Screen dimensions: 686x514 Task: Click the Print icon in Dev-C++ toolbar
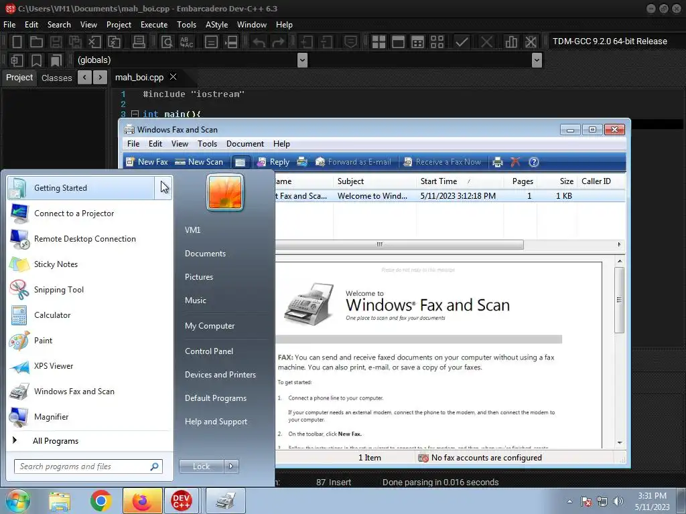pyautogui.click(x=139, y=41)
